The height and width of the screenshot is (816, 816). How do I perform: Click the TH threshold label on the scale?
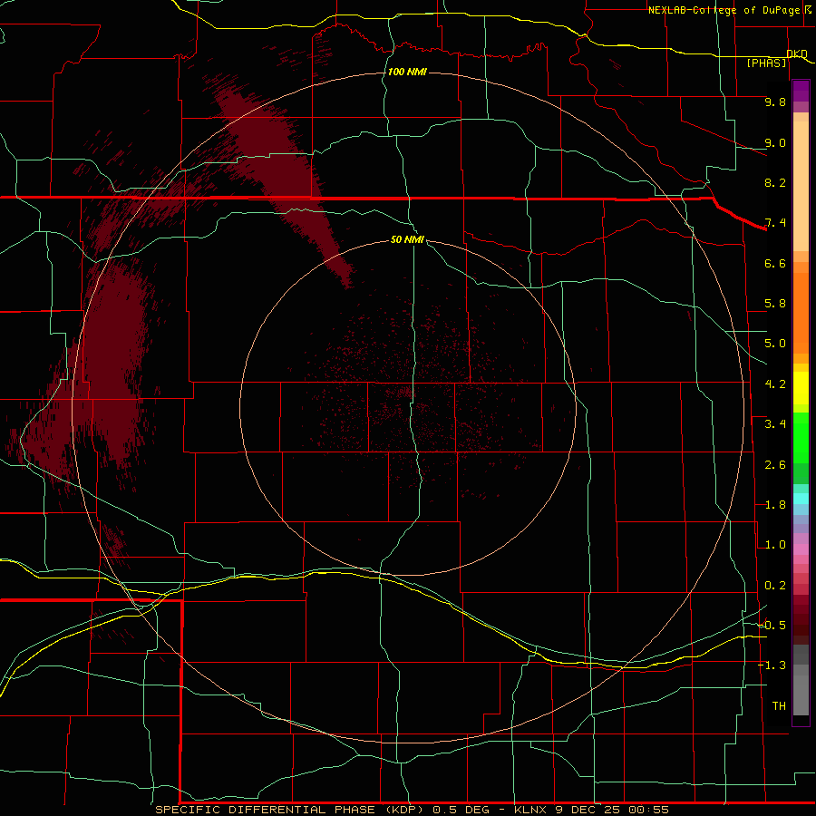[x=779, y=706]
